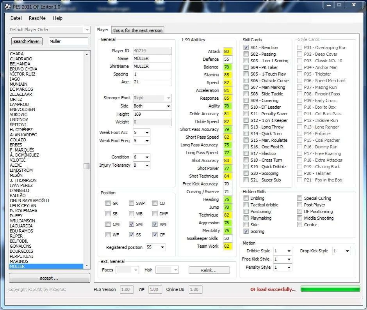This screenshot has height=310, width=367.
Task: Open the Side dropdown set to Both
Action: click(x=169, y=106)
